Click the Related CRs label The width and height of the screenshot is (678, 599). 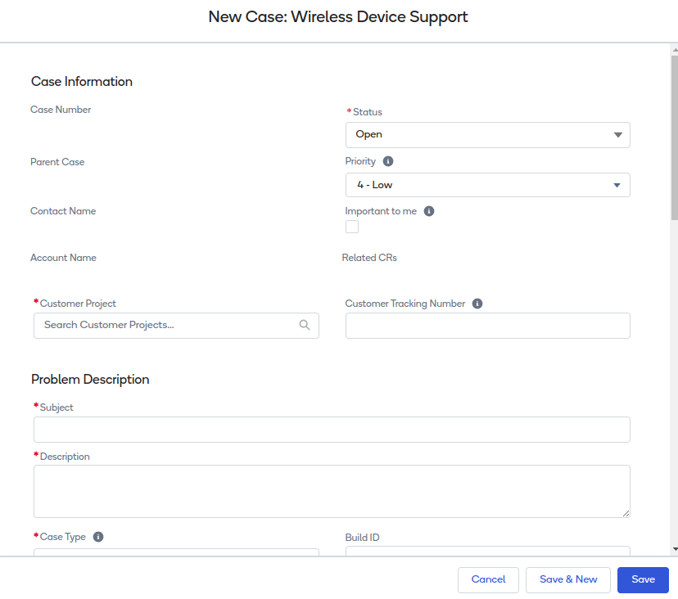[x=369, y=258]
